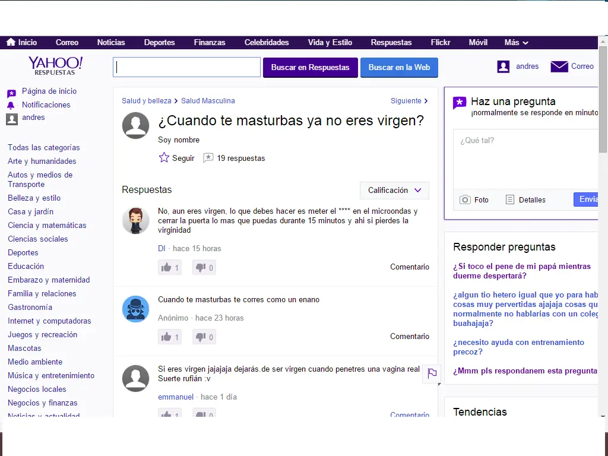Open the Yahoo Respuestas logo
Image resolution: width=608 pixels, height=456 pixels.
[55, 66]
